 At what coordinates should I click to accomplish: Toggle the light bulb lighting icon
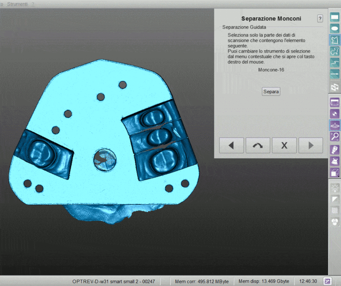pyautogui.click(x=335, y=188)
